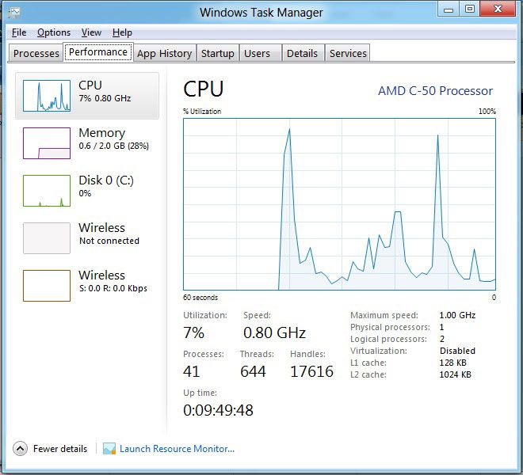This screenshot has width=523, height=475.
Task: Select the Wireless adapter showing 0.0 Kbps
Action: pyautogui.click(x=47, y=286)
